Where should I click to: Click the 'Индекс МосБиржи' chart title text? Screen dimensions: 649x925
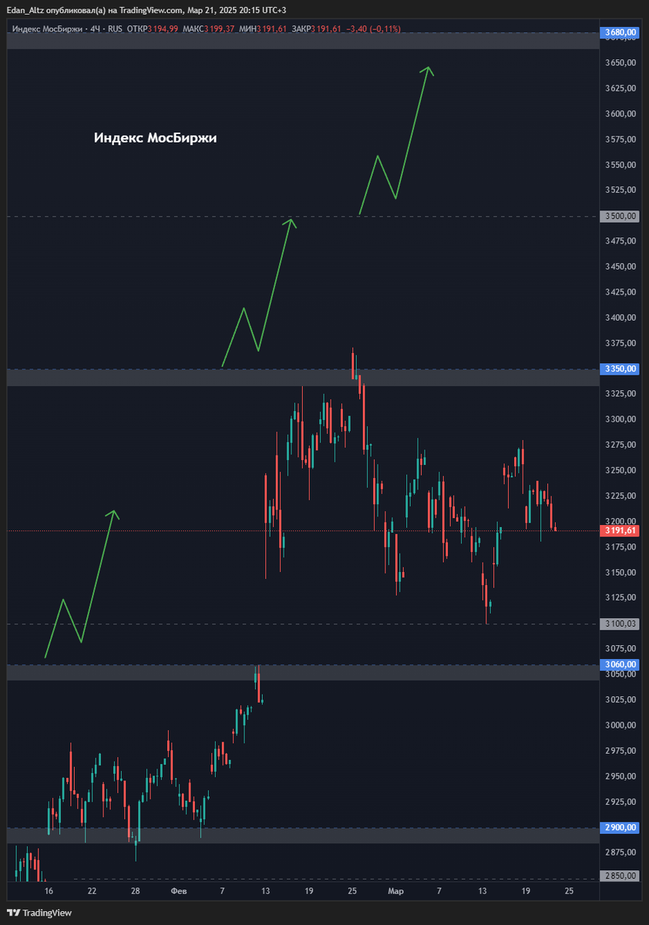(156, 138)
